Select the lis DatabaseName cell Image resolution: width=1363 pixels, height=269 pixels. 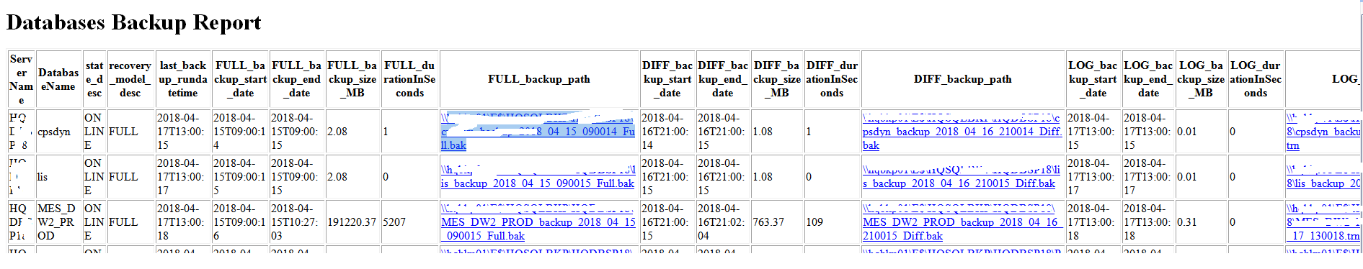[x=58, y=177]
